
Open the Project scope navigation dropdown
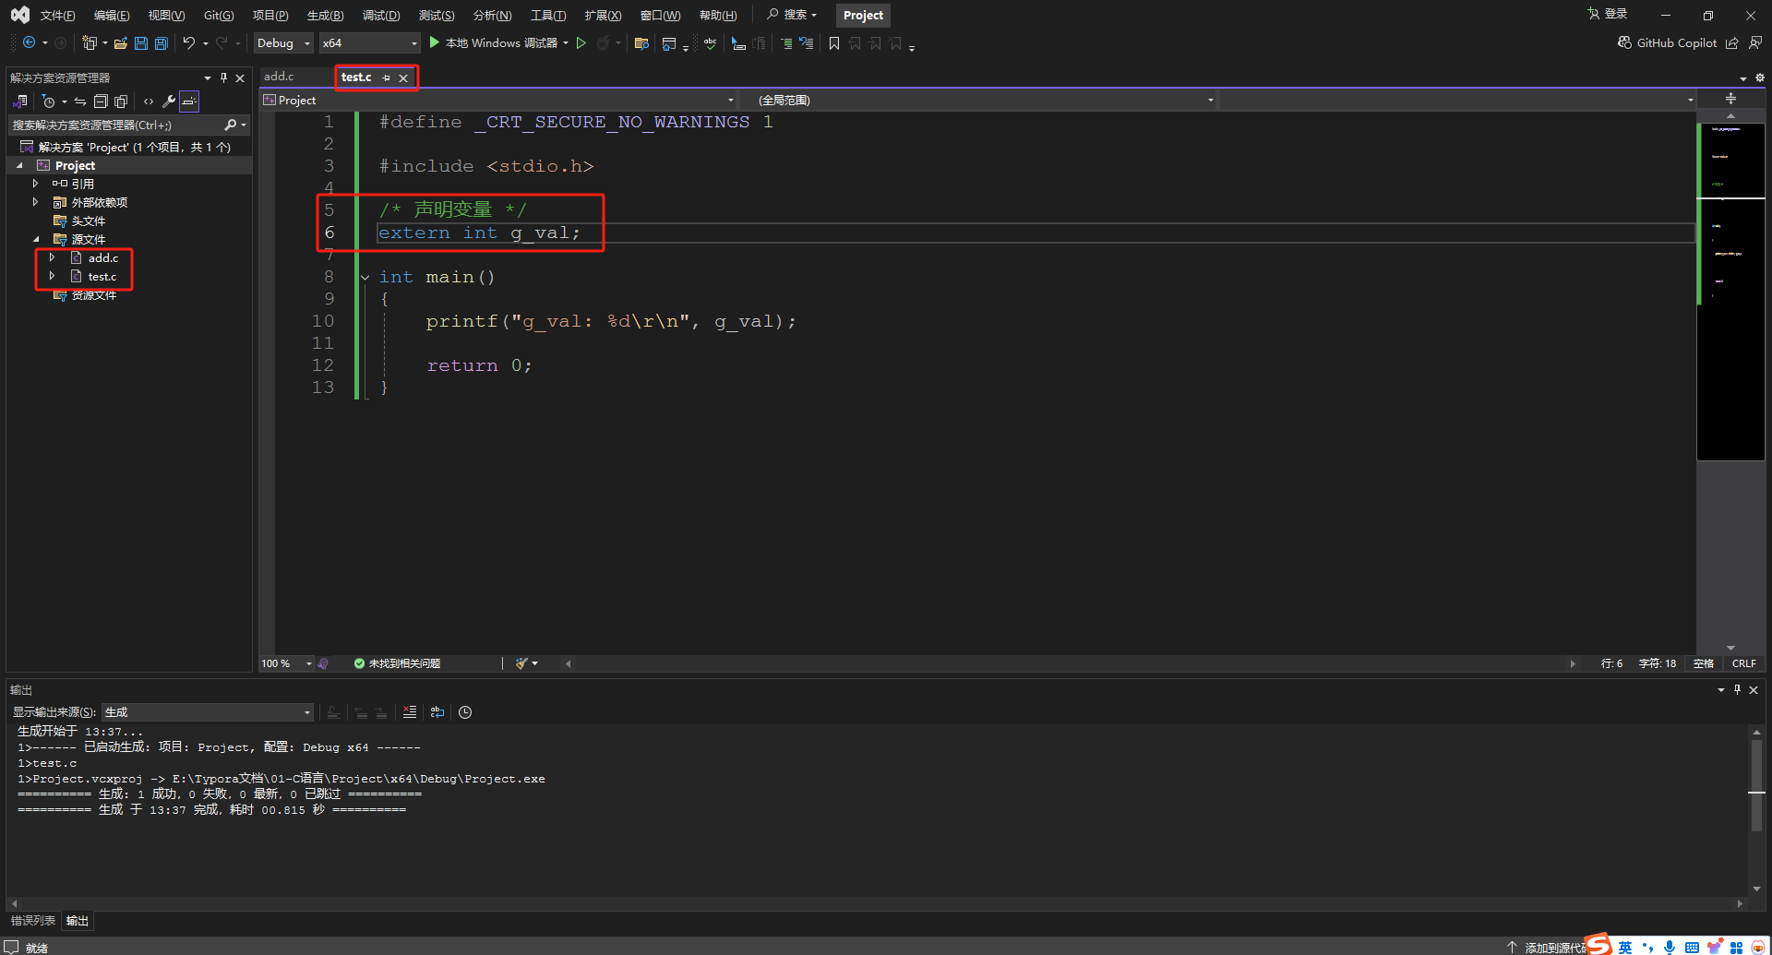point(498,100)
